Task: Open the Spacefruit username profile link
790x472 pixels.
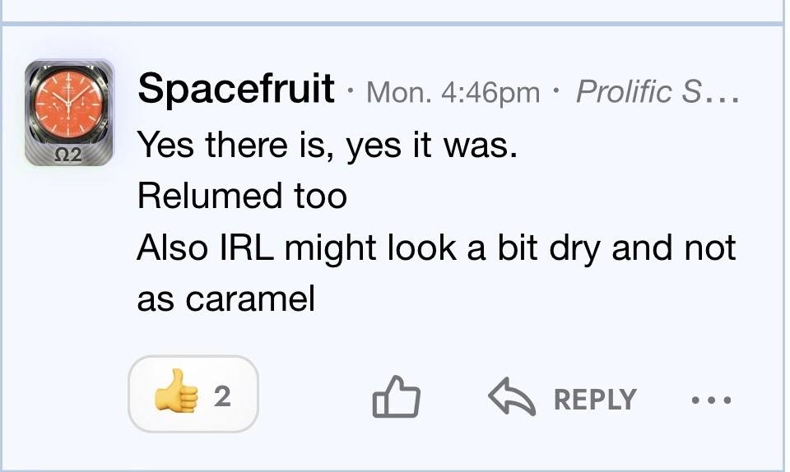Action: pyautogui.click(x=236, y=89)
